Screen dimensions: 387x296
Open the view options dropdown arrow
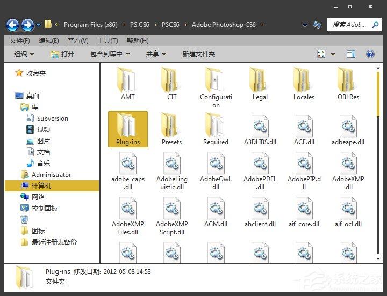(x=333, y=54)
